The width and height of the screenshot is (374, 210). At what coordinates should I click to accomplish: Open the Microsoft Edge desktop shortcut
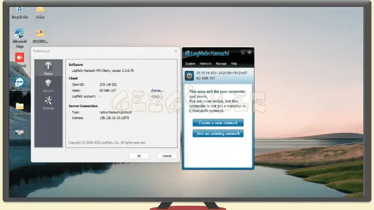[20, 38]
